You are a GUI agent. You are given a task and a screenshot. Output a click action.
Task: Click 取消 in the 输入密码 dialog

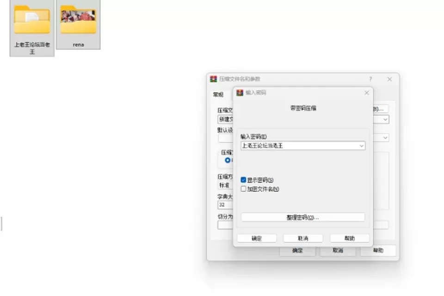(x=303, y=238)
